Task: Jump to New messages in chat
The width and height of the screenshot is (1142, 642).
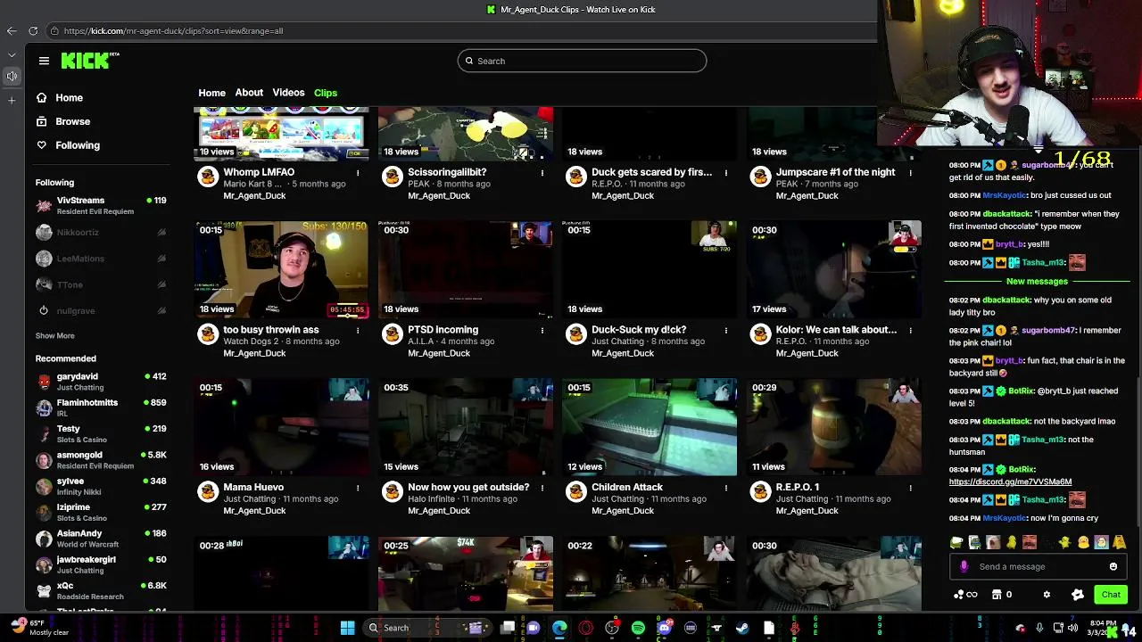Action: pos(1037,282)
